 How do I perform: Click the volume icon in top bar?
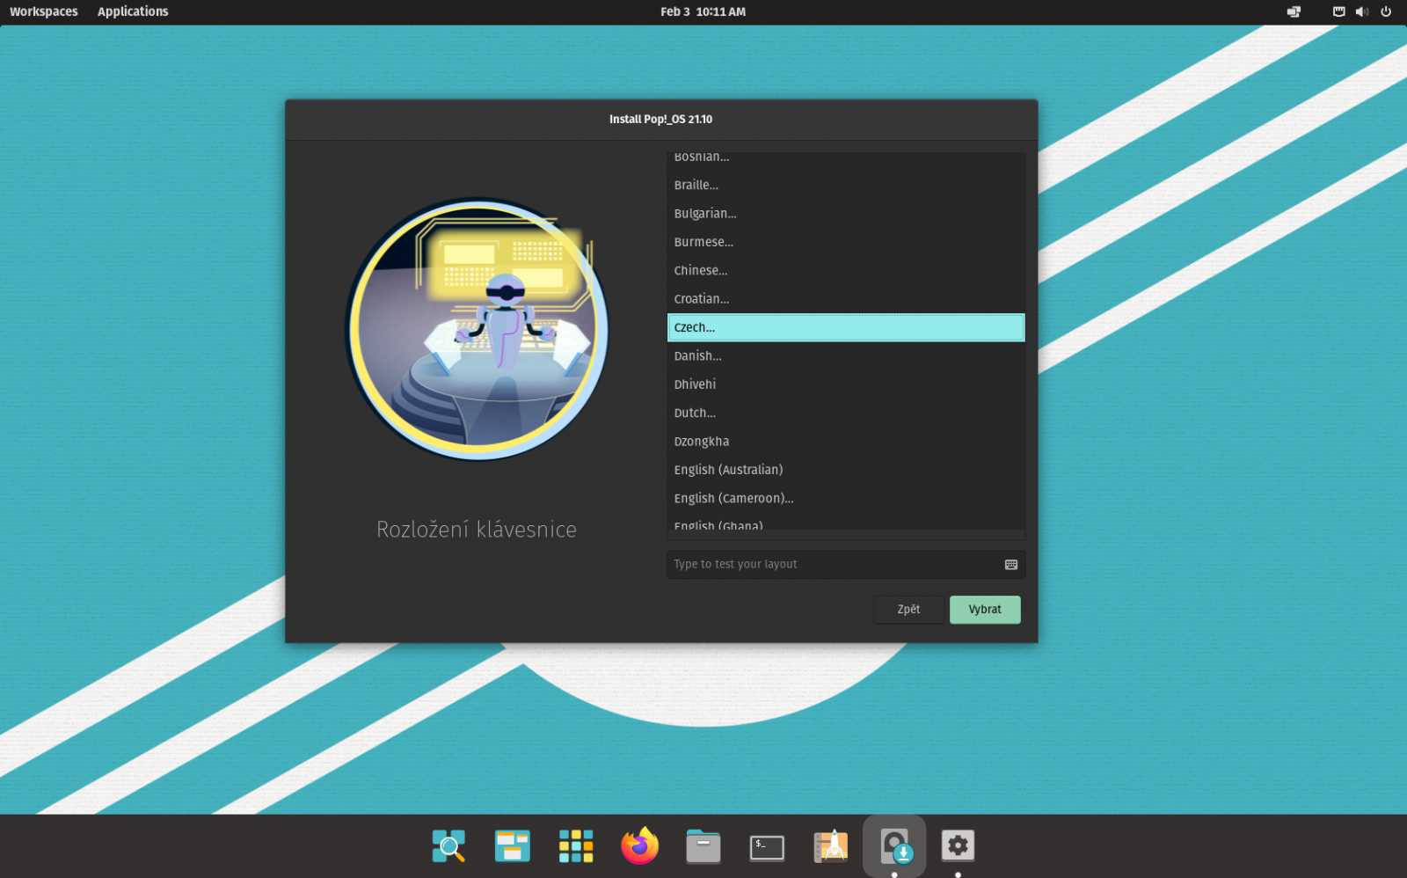coord(1362,11)
